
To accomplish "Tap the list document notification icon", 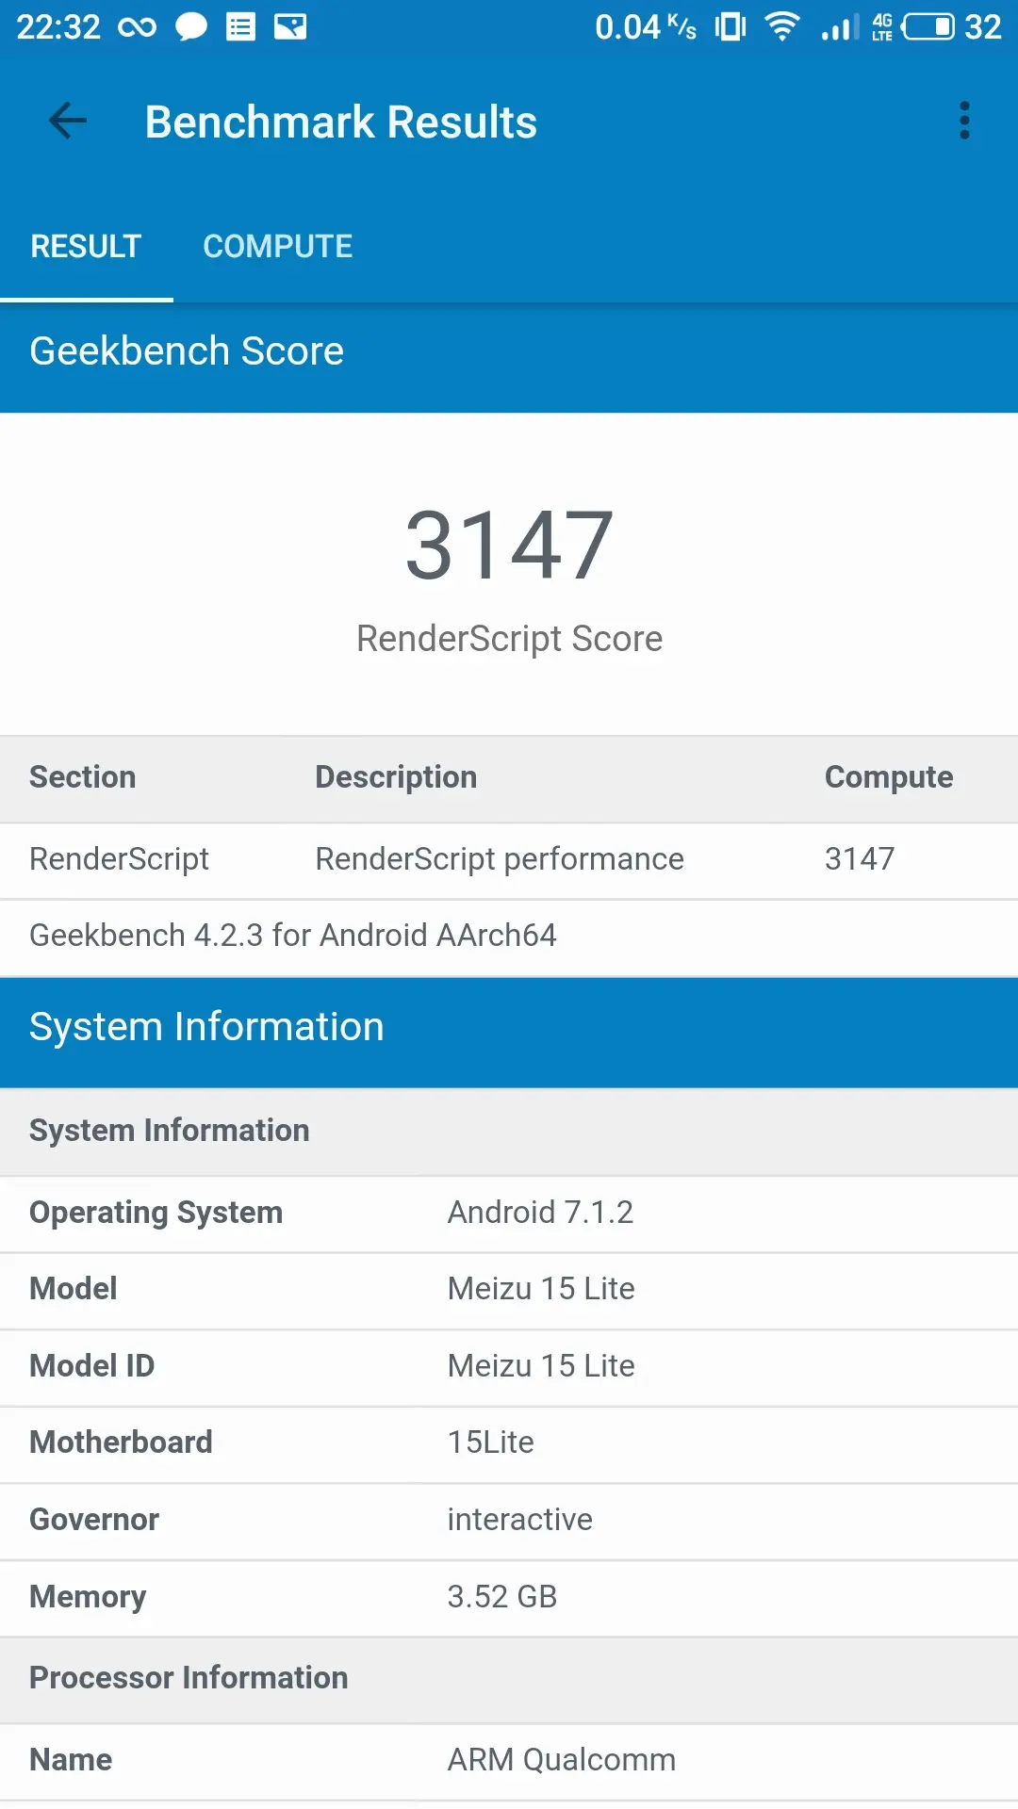I will (241, 27).
